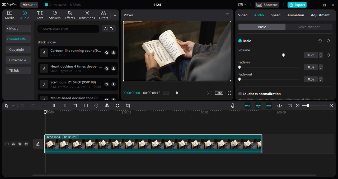Viewport: 338px width, 179px height.
Task: Click the focus scan icon in player
Action: (209, 93)
